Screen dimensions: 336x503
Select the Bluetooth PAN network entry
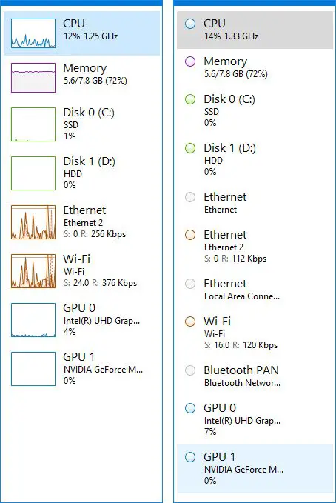click(255, 376)
